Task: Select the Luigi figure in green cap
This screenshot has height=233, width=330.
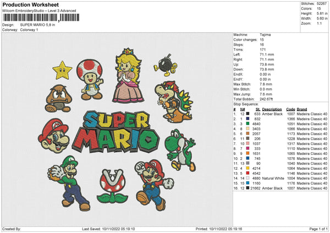Action: [x=69, y=183]
